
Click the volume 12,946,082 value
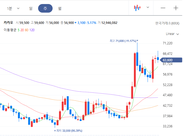tap(109, 23)
